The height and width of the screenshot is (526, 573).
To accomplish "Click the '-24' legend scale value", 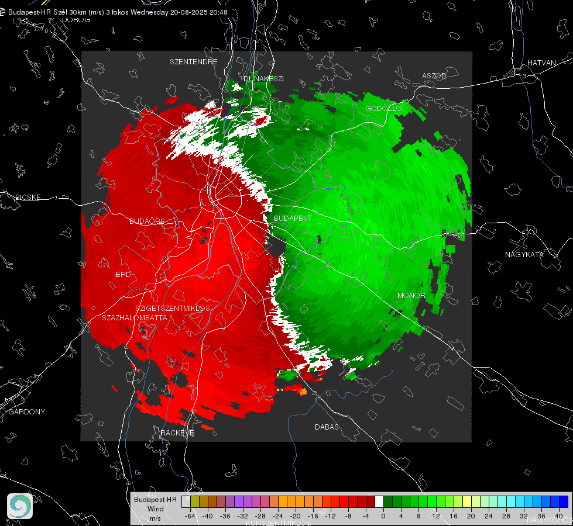I will [x=278, y=516].
